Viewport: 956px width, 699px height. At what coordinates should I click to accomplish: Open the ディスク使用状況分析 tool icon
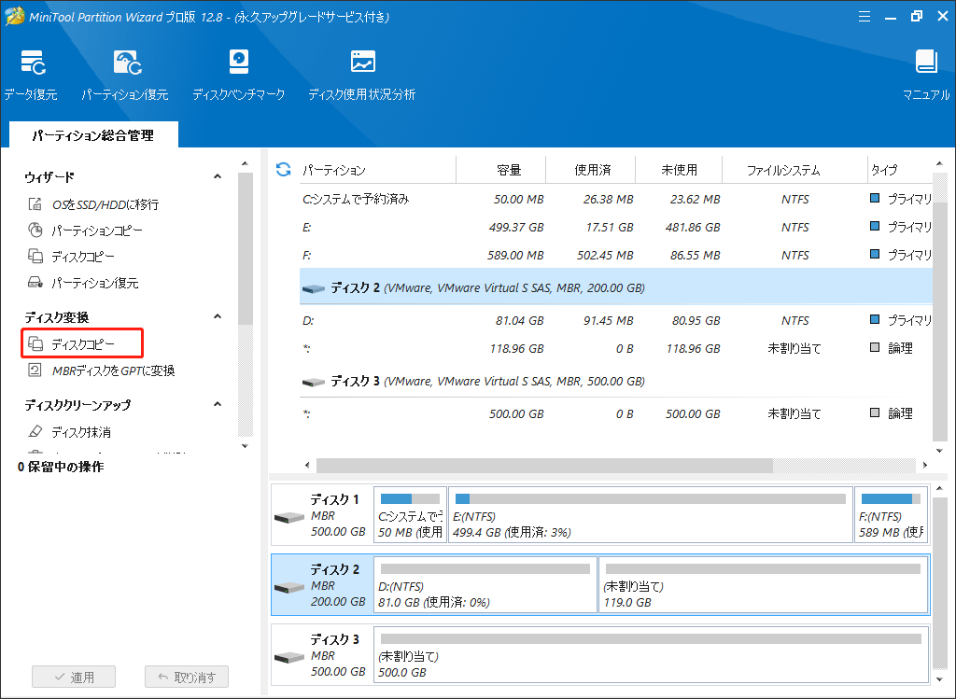(x=363, y=63)
